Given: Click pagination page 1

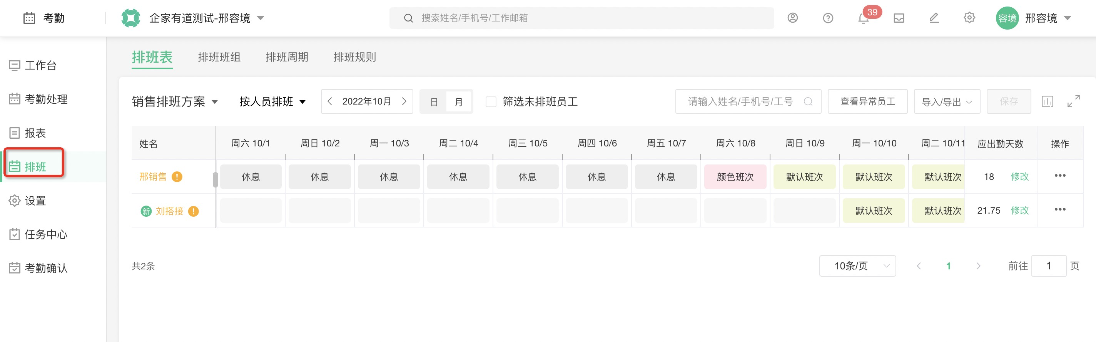Looking at the screenshot, I should click(x=948, y=266).
